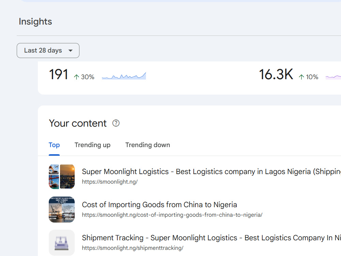Expand the Last 28 days date selector

click(x=48, y=51)
